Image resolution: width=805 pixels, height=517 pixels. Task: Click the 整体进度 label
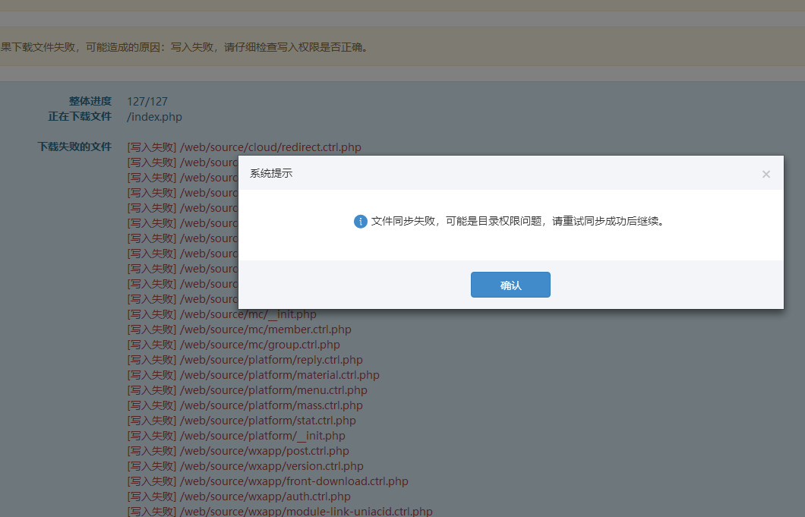(x=90, y=101)
